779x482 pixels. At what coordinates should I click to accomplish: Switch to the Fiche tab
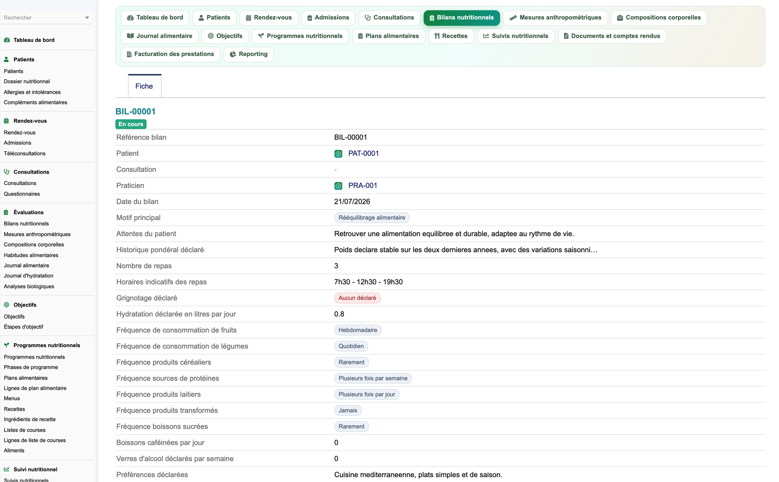[x=144, y=86]
